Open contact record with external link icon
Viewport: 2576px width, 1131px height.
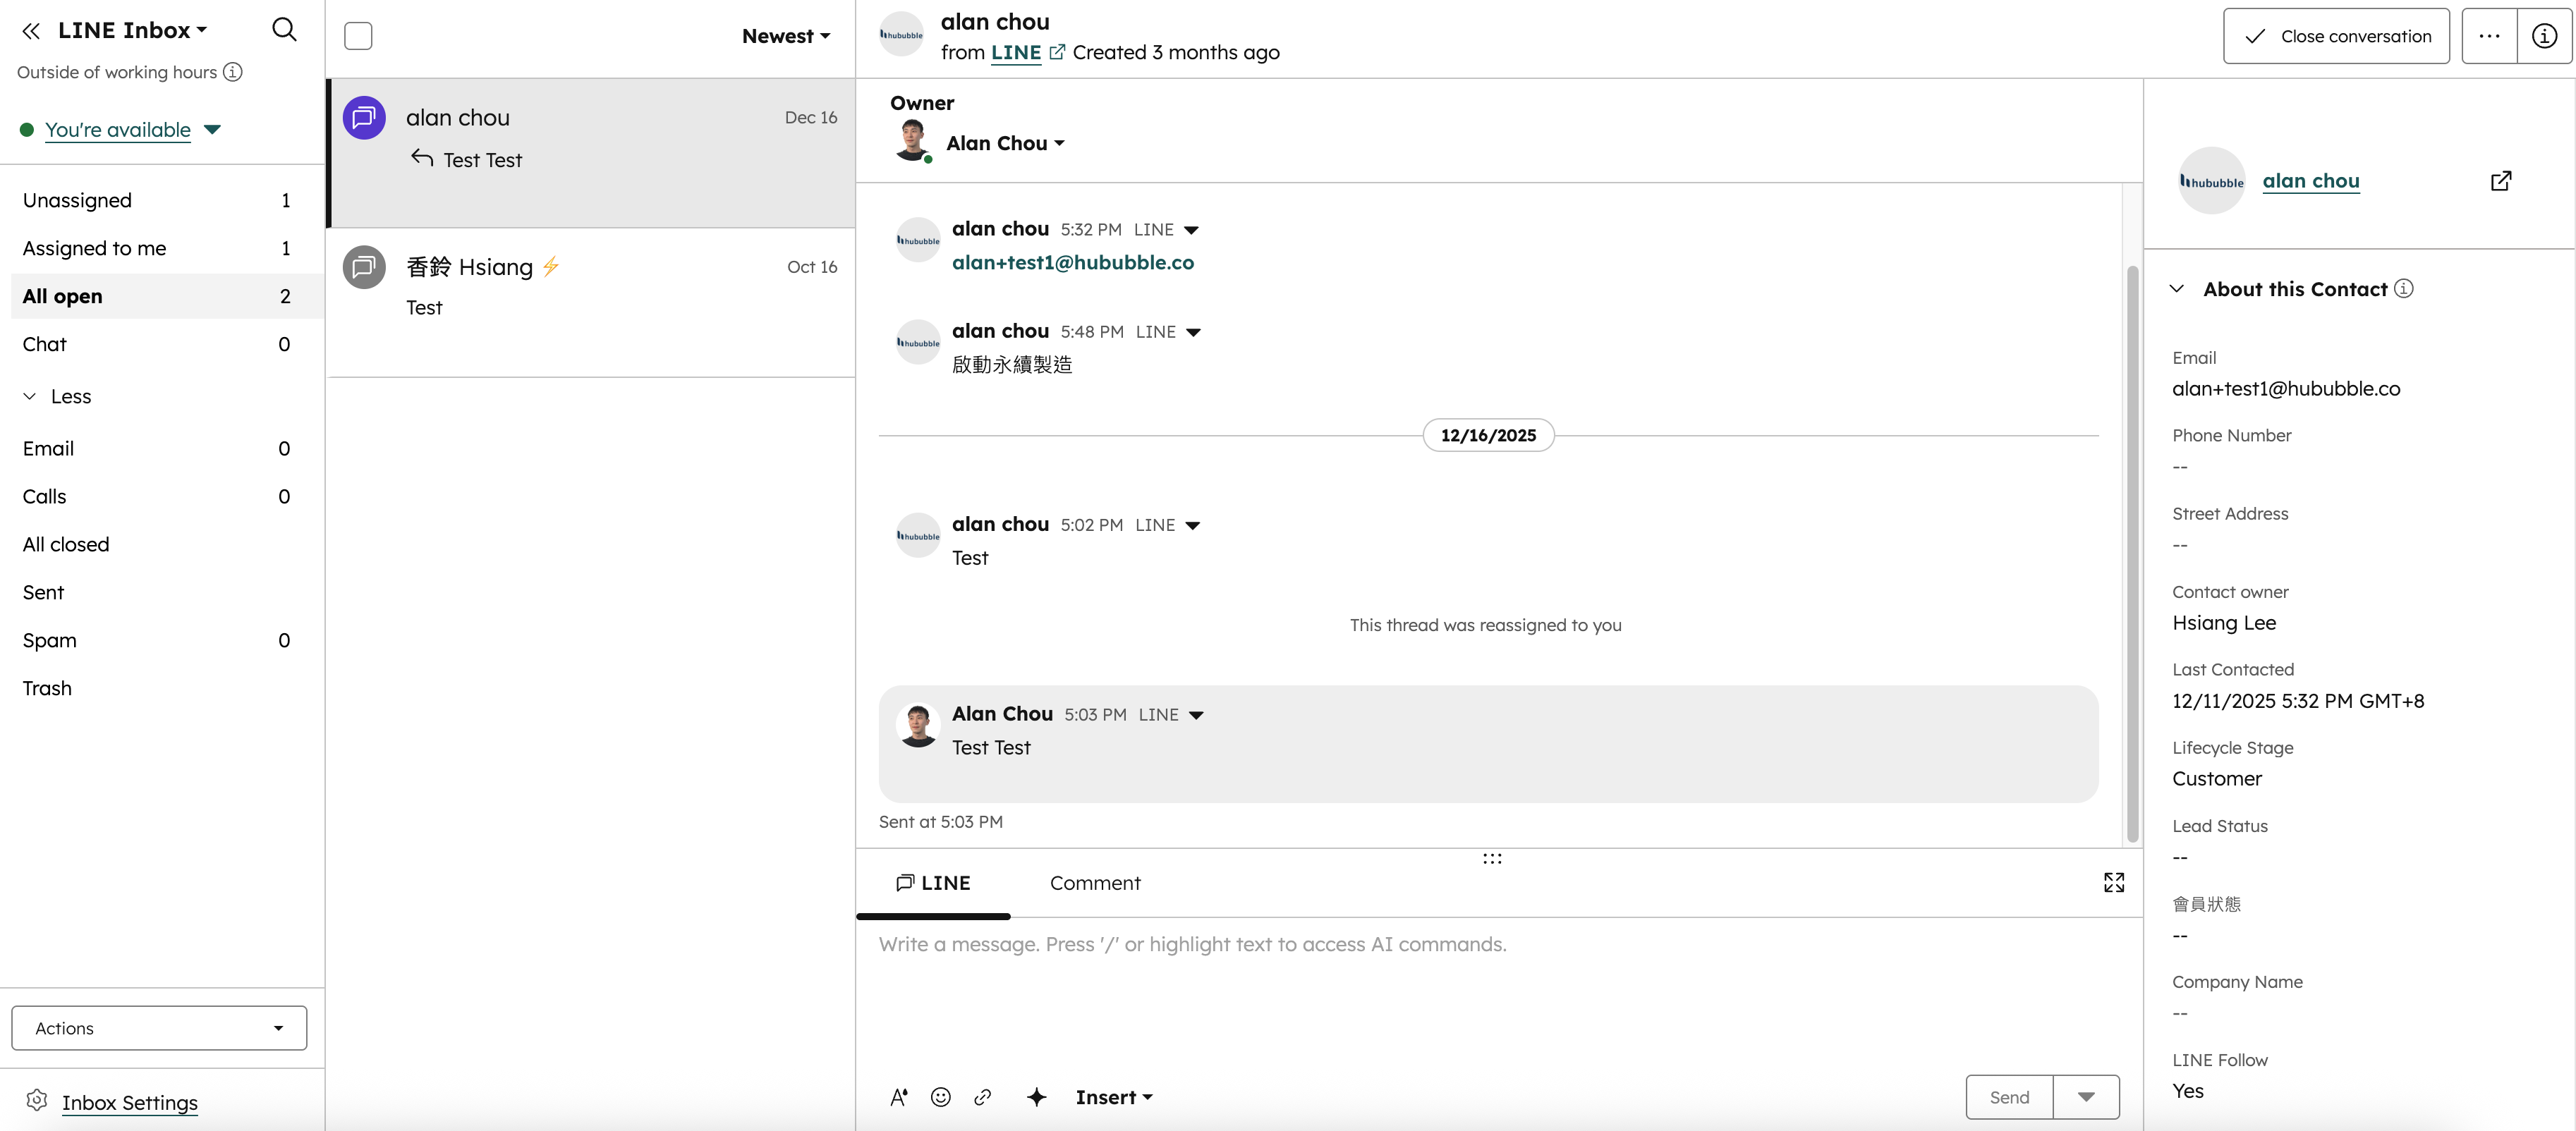2501,181
